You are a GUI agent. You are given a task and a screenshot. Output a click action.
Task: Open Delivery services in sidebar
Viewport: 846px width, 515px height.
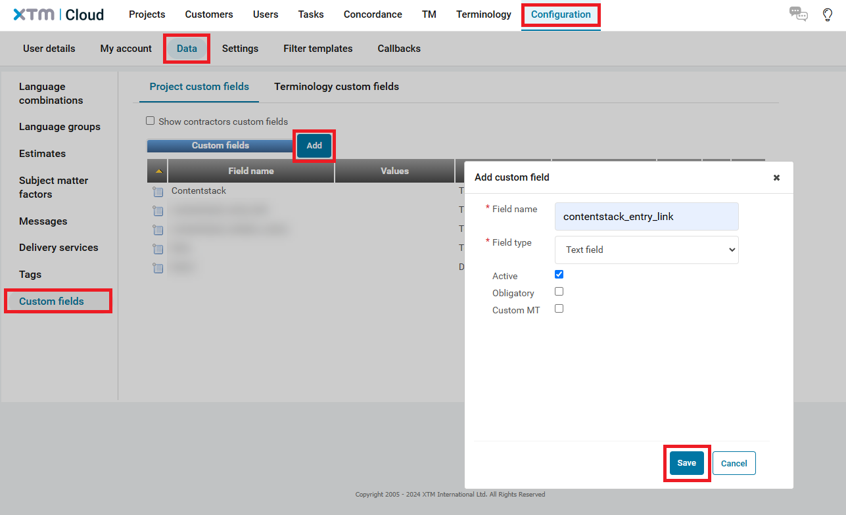pos(59,248)
